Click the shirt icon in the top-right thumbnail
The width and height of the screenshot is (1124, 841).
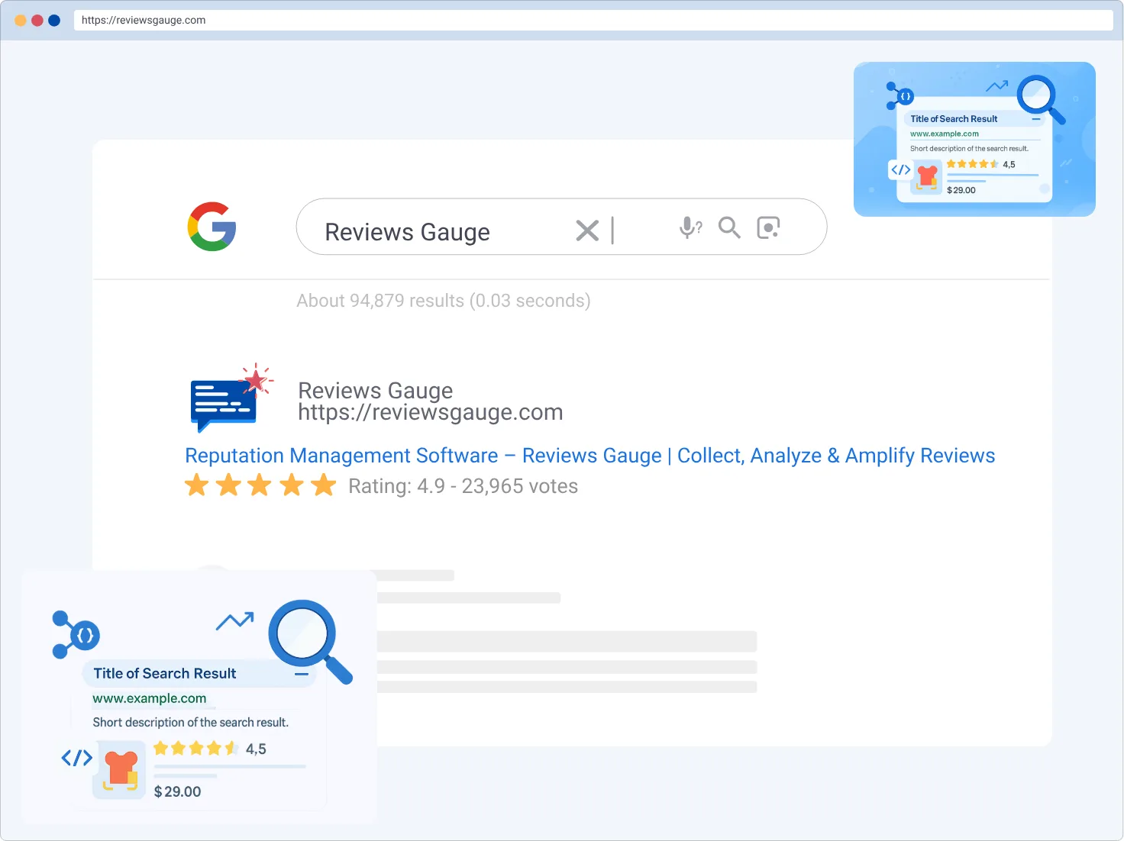(927, 178)
